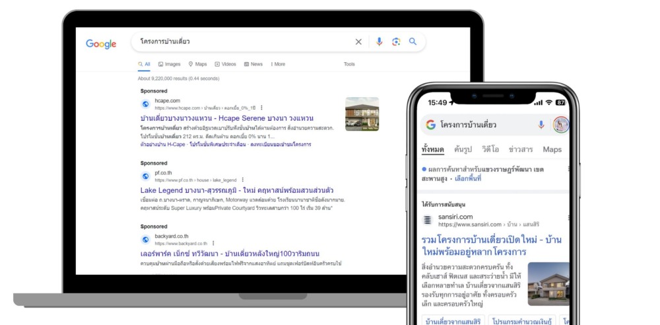Tap the 15:49 clock on phone

(438, 102)
